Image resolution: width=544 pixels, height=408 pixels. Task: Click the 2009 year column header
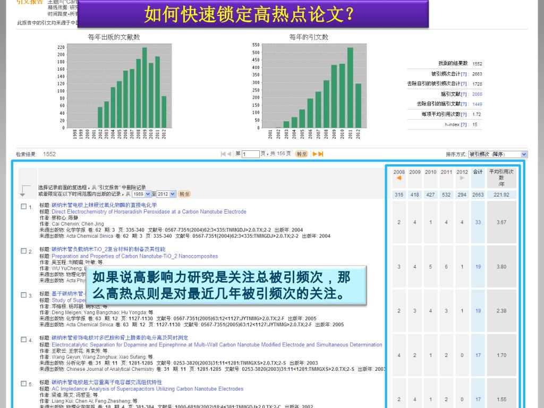point(414,172)
